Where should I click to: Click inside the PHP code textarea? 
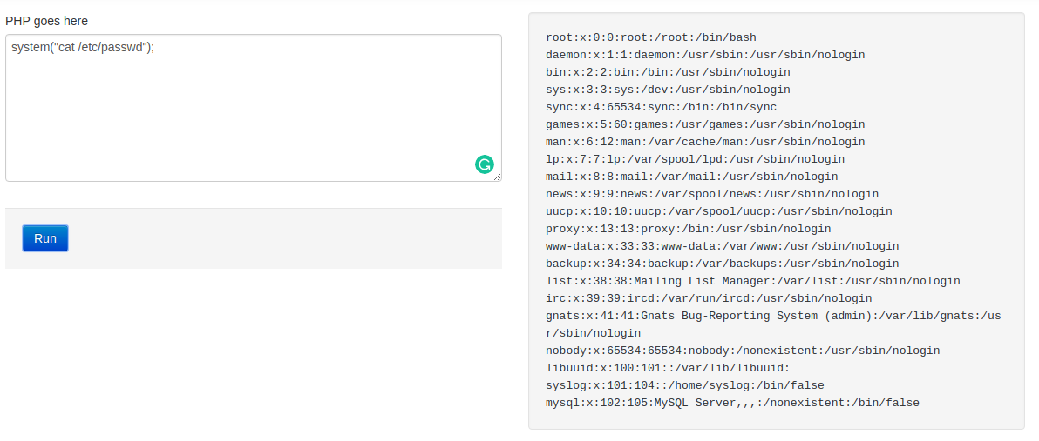coord(253,113)
